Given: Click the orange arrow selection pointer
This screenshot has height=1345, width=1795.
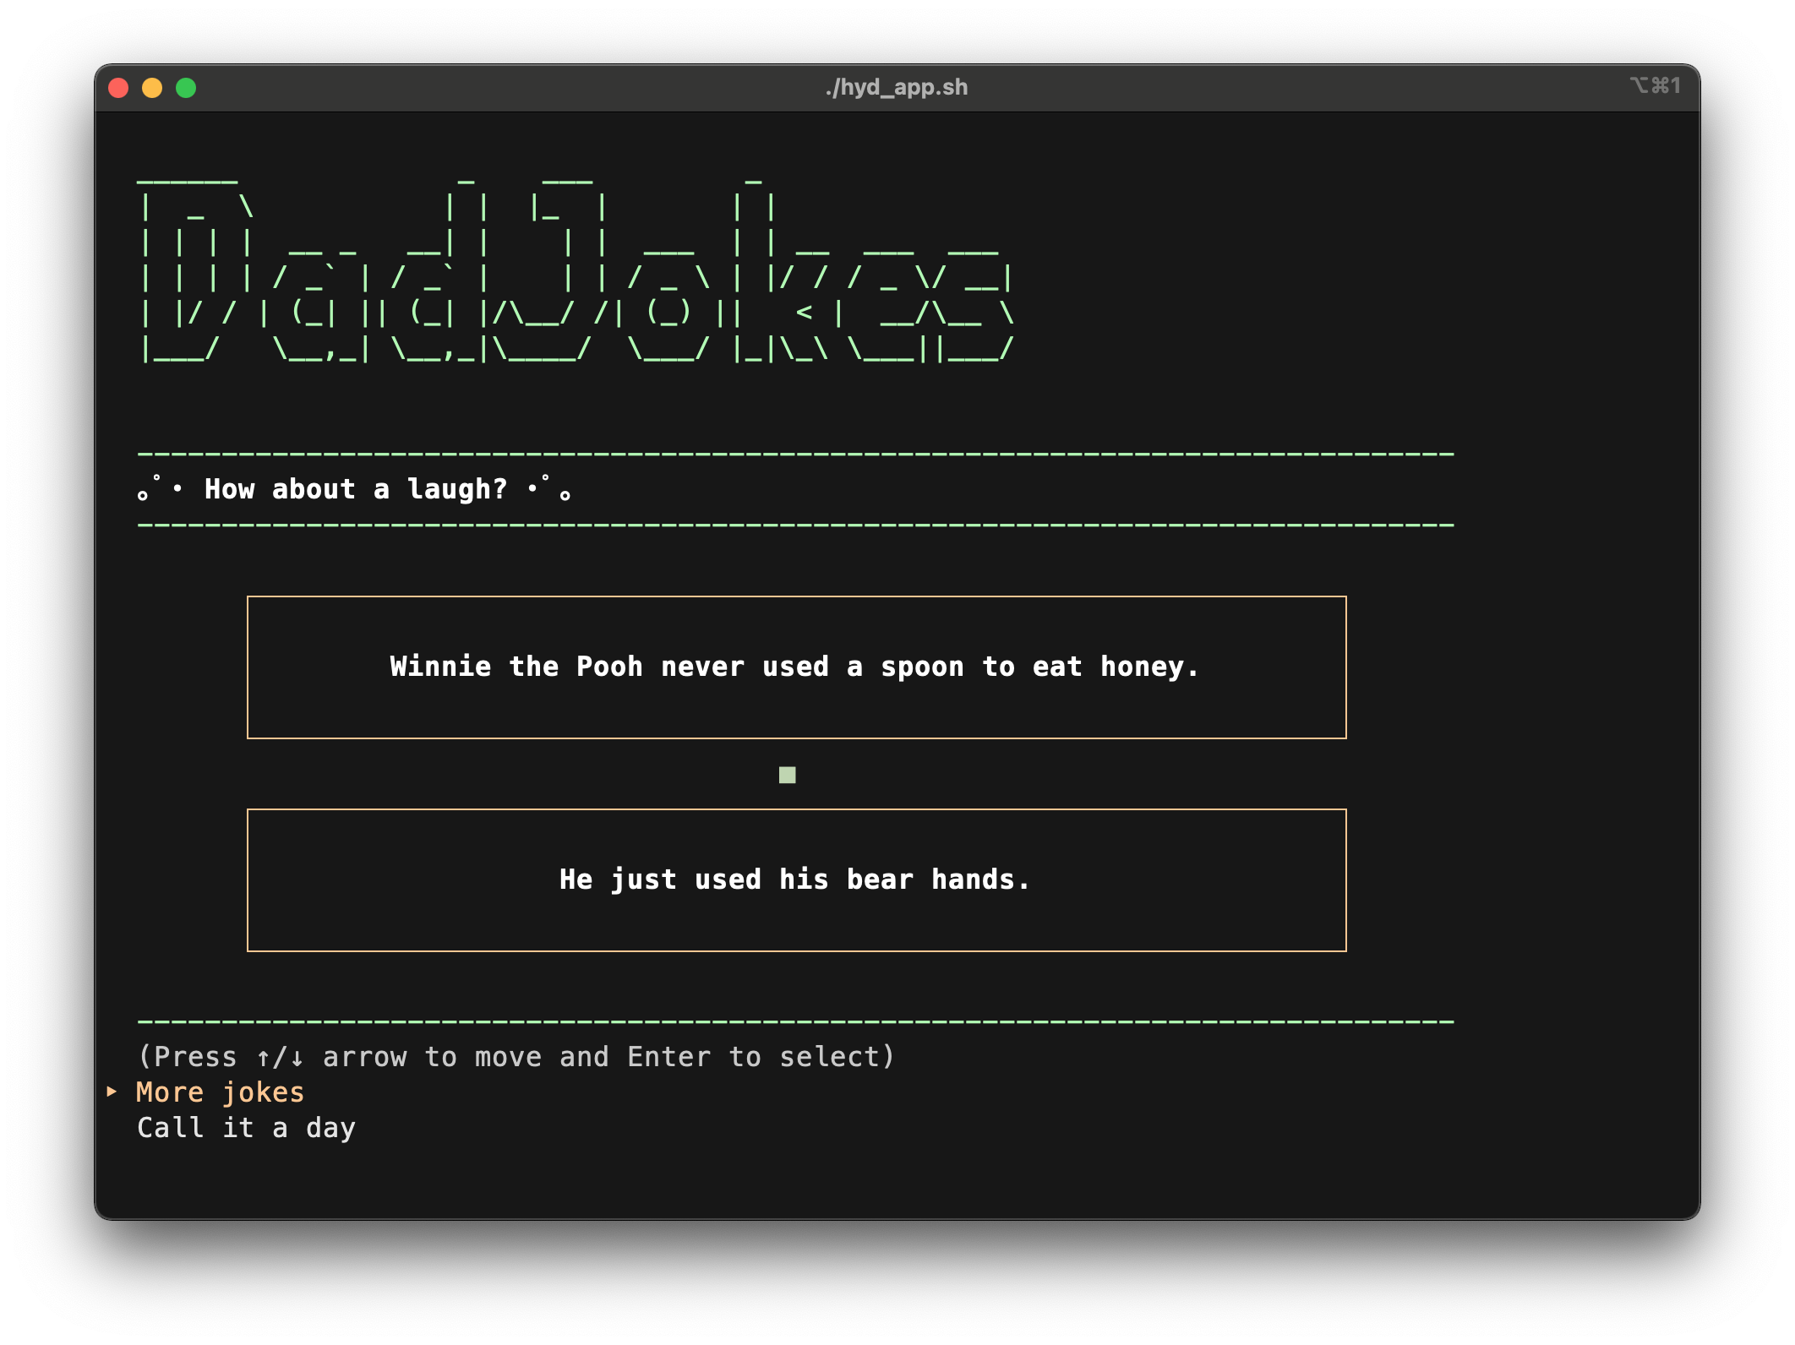Looking at the screenshot, I should (x=112, y=1092).
